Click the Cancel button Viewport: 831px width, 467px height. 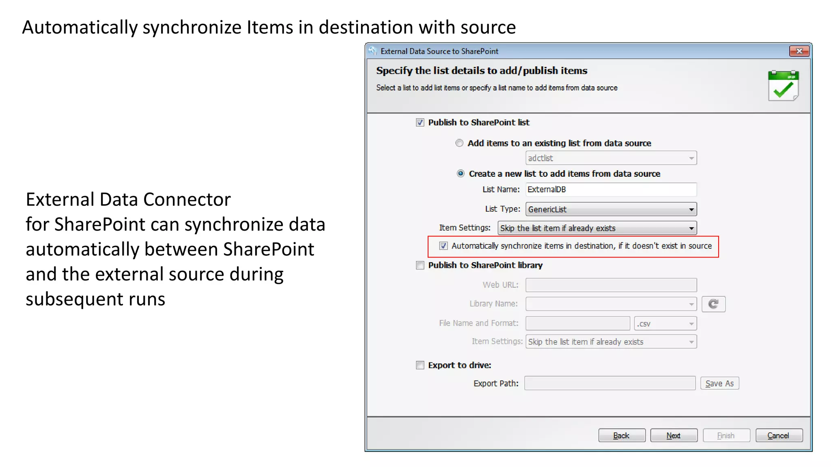[x=779, y=435]
